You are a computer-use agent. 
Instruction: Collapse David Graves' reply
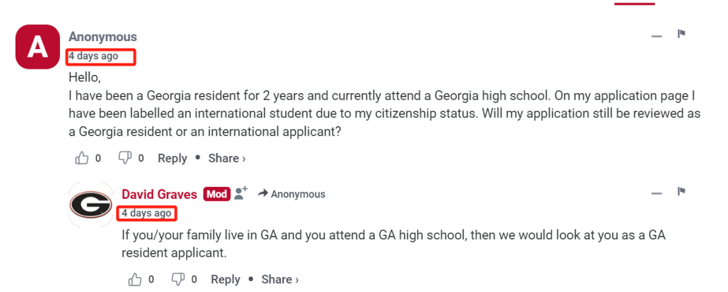(x=657, y=193)
